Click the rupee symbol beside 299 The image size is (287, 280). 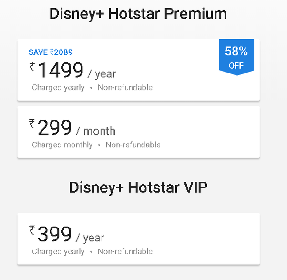[32, 124]
